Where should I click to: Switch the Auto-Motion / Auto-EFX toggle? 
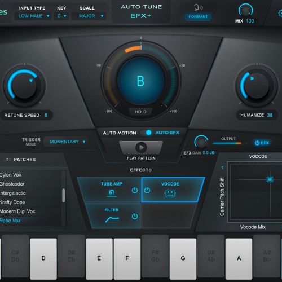(146, 133)
